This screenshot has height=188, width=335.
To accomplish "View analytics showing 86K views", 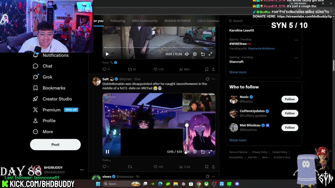I will (x=184, y=69).
